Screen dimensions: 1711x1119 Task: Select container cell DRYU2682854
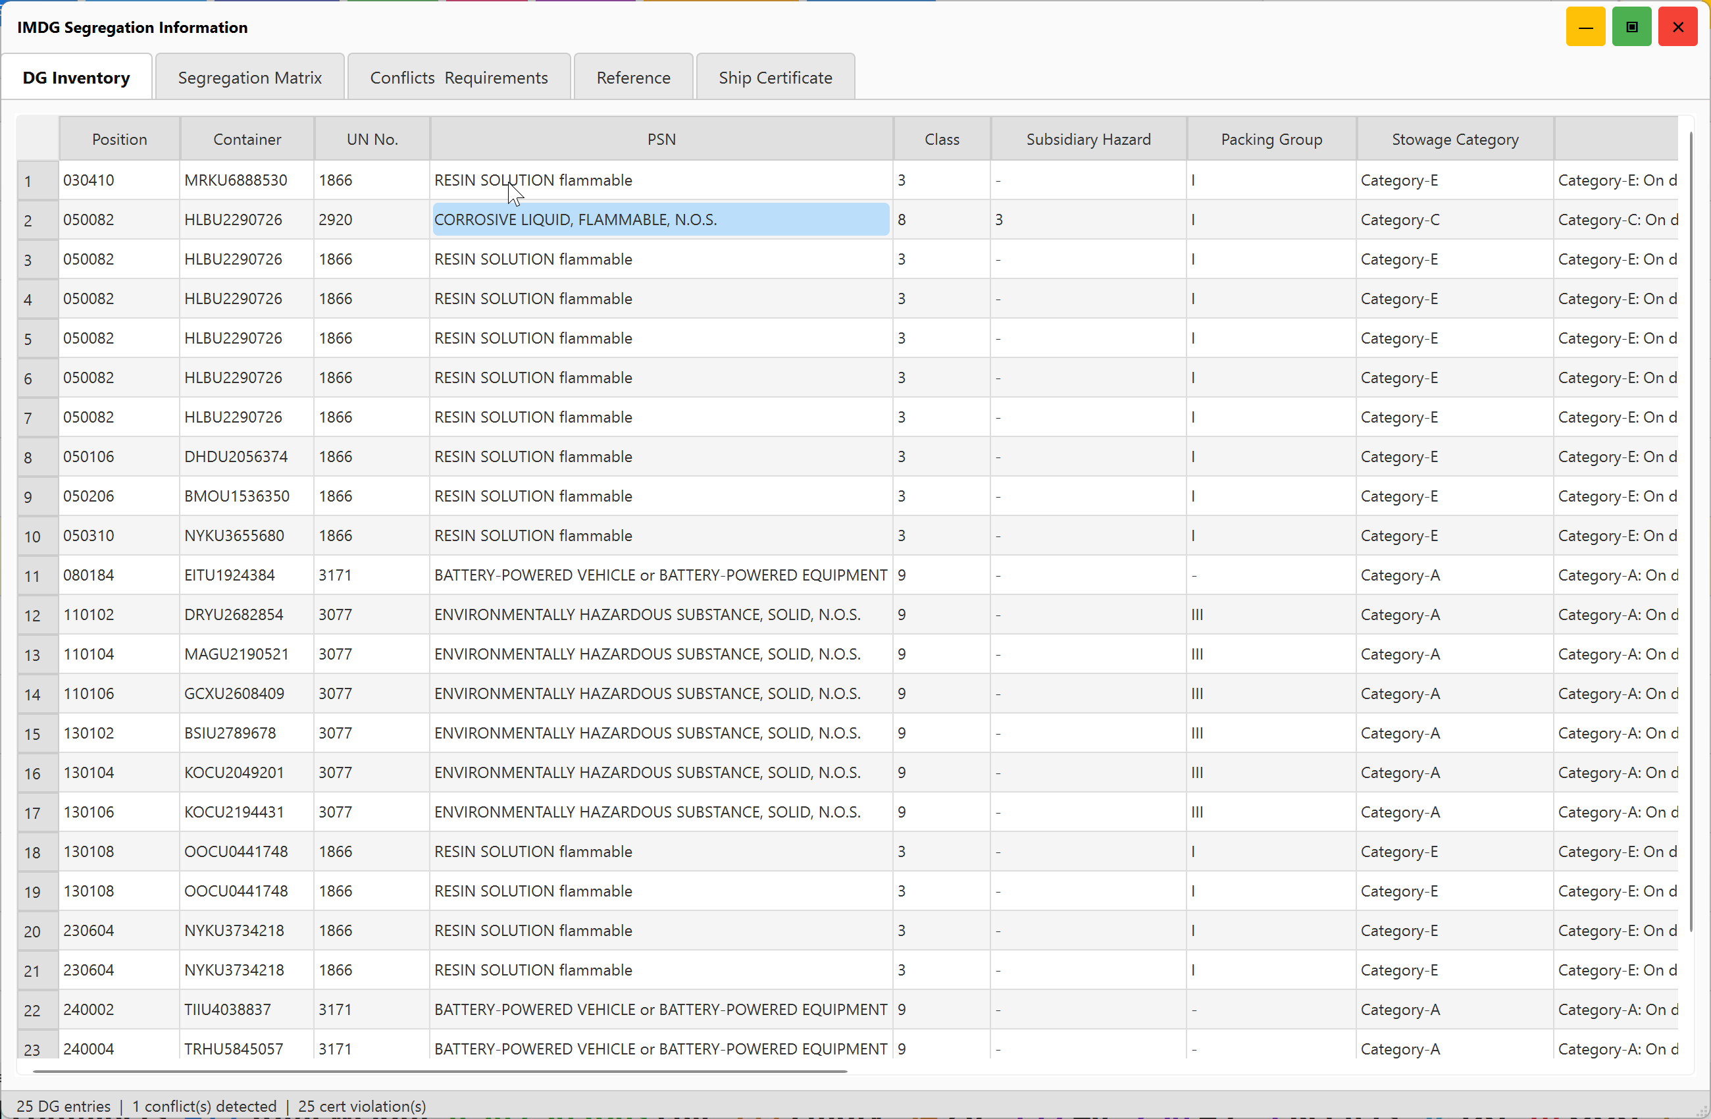pos(247,615)
